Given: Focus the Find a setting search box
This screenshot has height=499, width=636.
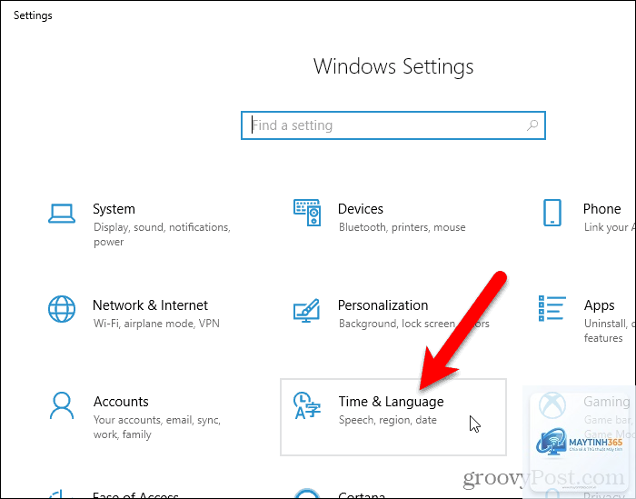Looking at the screenshot, I should pos(393,125).
